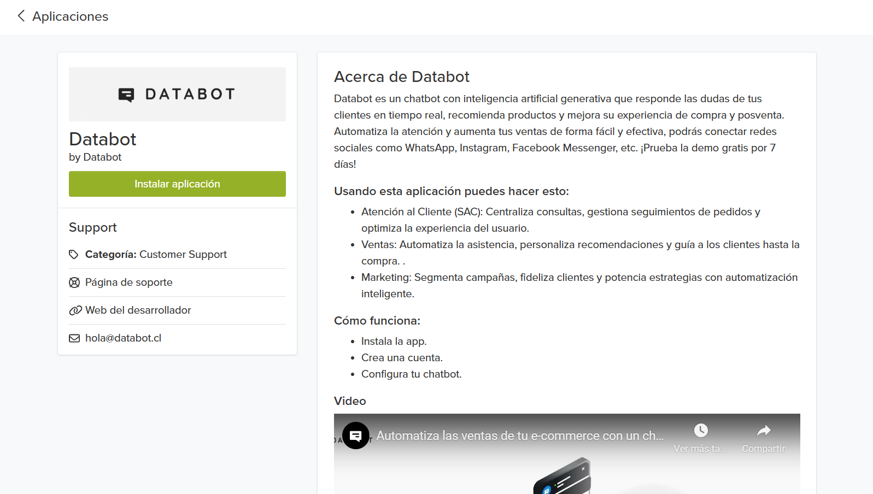Click the Instala la app step
The image size is (873, 494).
click(x=394, y=342)
